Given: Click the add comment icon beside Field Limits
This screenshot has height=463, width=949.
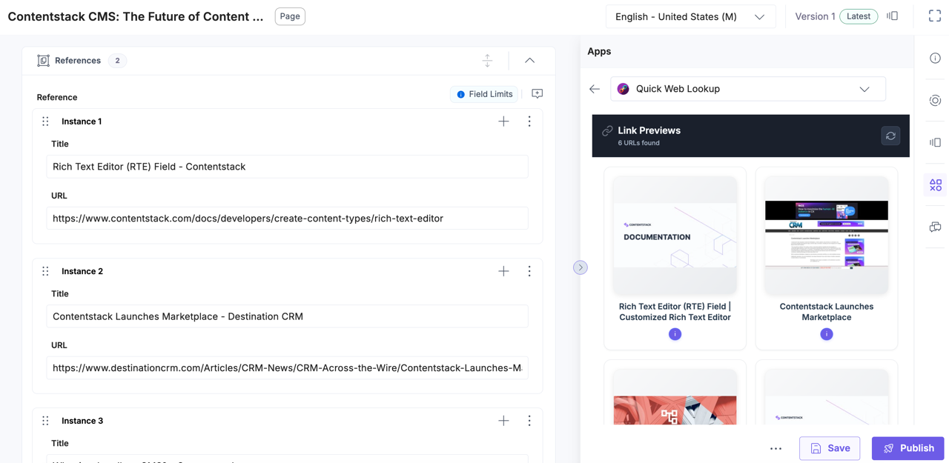Looking at the screenshot, I should tap(537, 94).
